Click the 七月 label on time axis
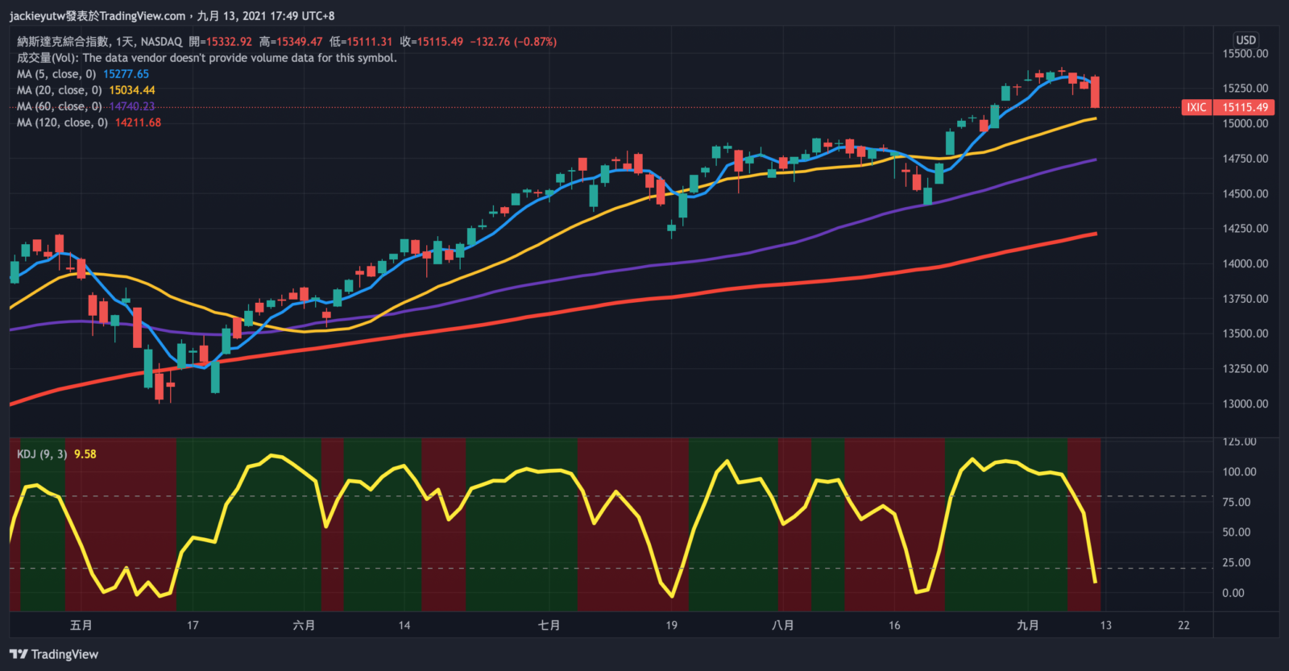Image resolution: width=1289 pixels, height=671 pixels. click(549, 625)
